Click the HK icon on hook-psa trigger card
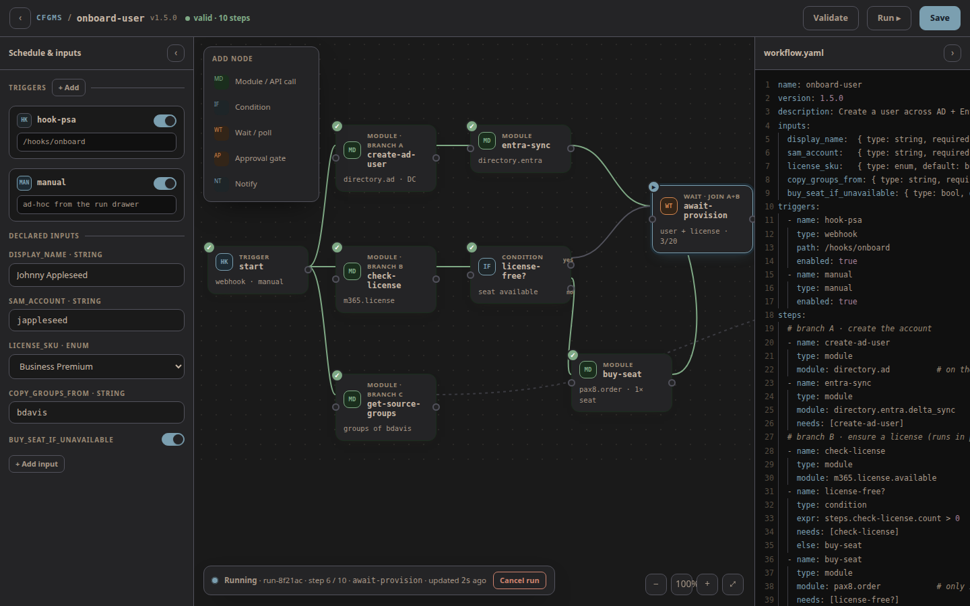Viewport: 970px width, 606px height. point(24,120)
